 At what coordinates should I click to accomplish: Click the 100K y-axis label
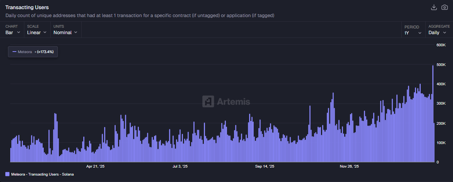442,143
